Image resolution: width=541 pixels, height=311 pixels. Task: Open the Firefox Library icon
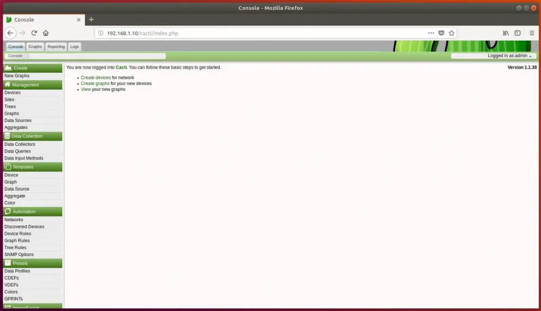pyautogui.click(x=506, y=33)
